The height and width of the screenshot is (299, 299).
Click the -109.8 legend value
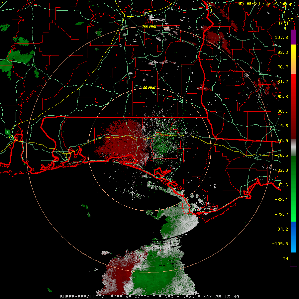click(280, 244)
